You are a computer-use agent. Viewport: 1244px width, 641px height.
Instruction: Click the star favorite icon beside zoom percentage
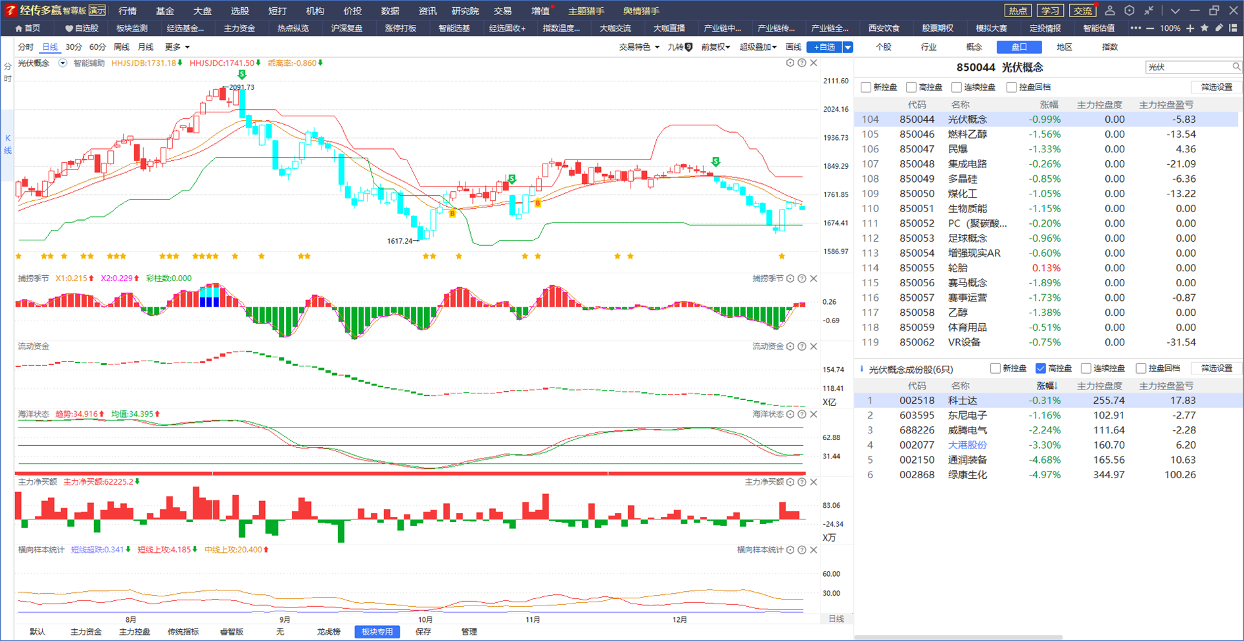(1205, 28)
